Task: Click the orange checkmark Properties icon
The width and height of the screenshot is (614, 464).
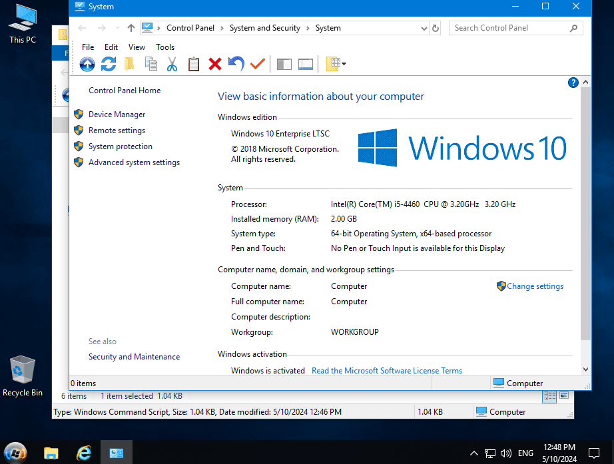Action: pyautogui.click(x=257, y=63)
